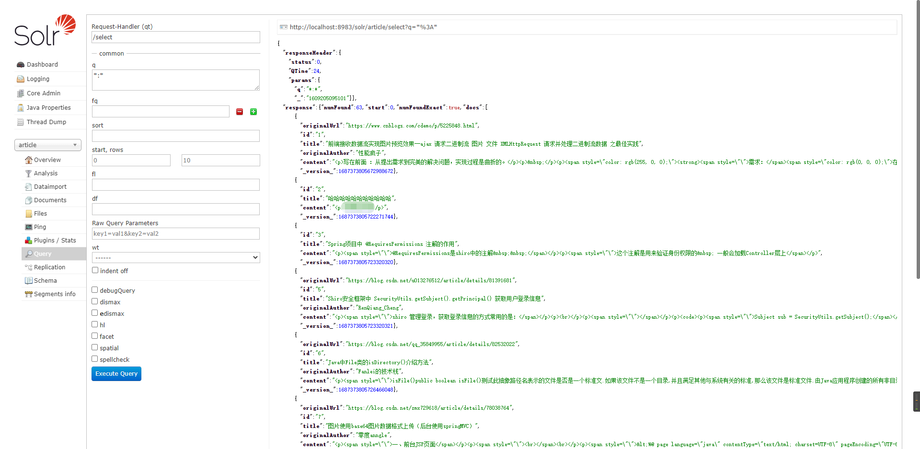This screenshot has width=920, height=449.
Task: Go to Thread Dump menu item
Action: coord(46,122)
